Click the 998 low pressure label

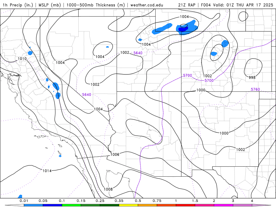click(x=252, y=77)
